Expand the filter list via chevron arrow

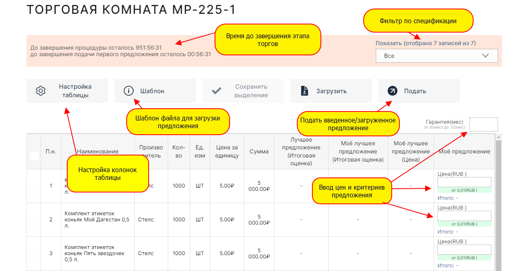[485, 56]
